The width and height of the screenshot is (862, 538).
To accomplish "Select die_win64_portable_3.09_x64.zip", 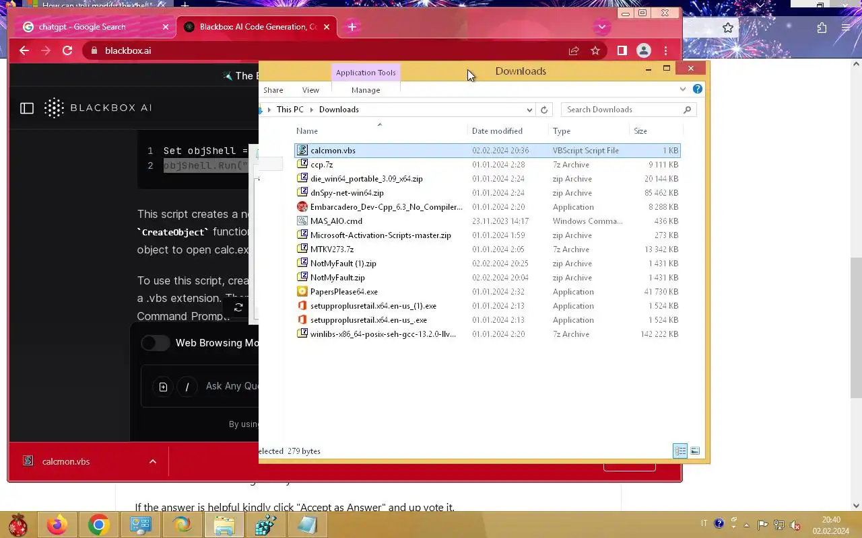I will click(x=366, y=179).
